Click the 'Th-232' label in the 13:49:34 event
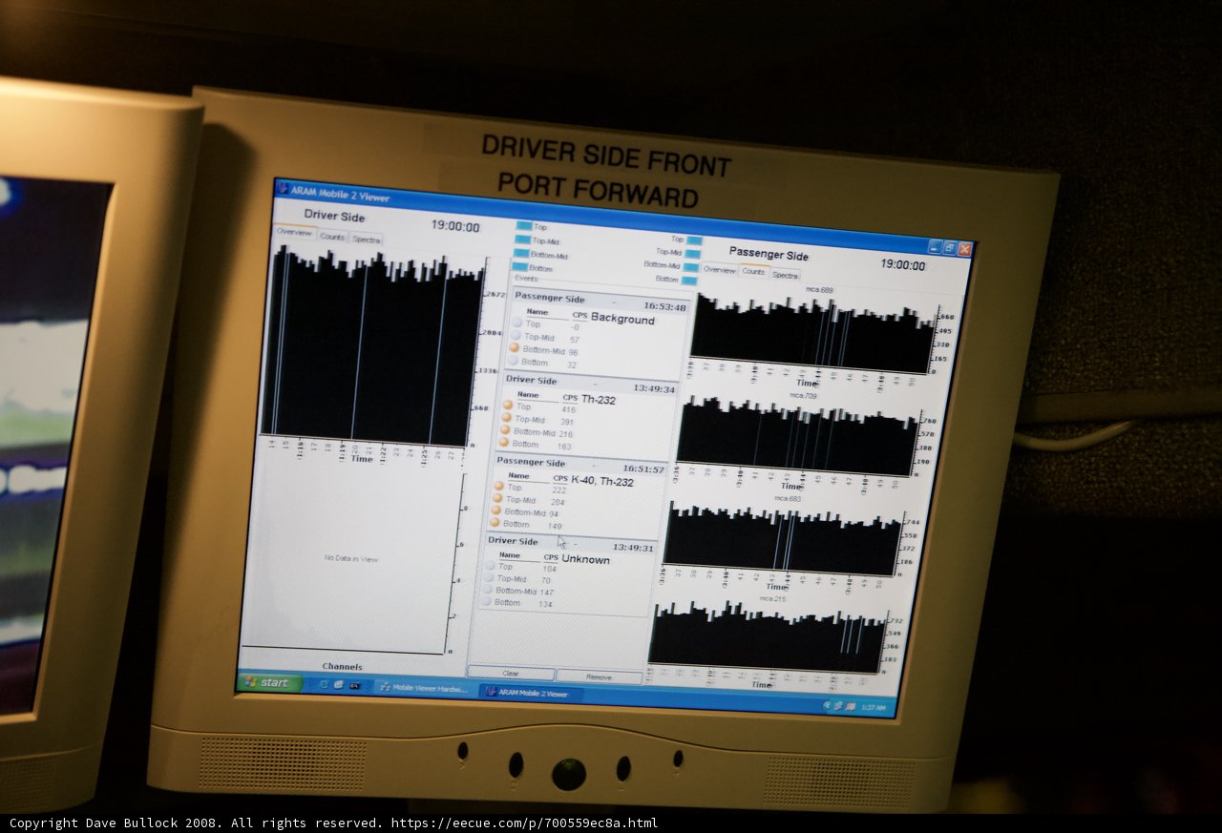The height and width of the screenshot is (833, 1222). coord(599,401)
